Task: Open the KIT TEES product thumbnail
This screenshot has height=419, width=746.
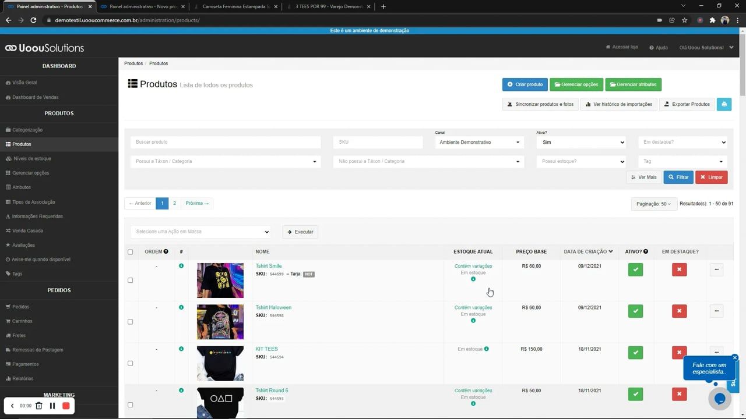Action: (220, 363)
